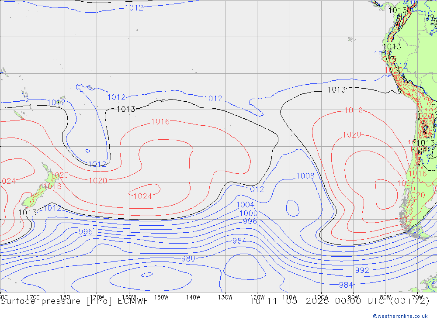This screenshot has width=437, height=320.
Task: Click the "Surface pressure [hPa] ECMWF" title text
Action: pos(74,301)
